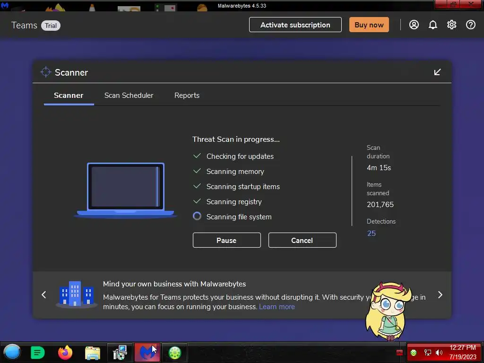This screenshot has height=363, width=484.
Task: Show previous promotional banner
Action: (x=44, y=295)
